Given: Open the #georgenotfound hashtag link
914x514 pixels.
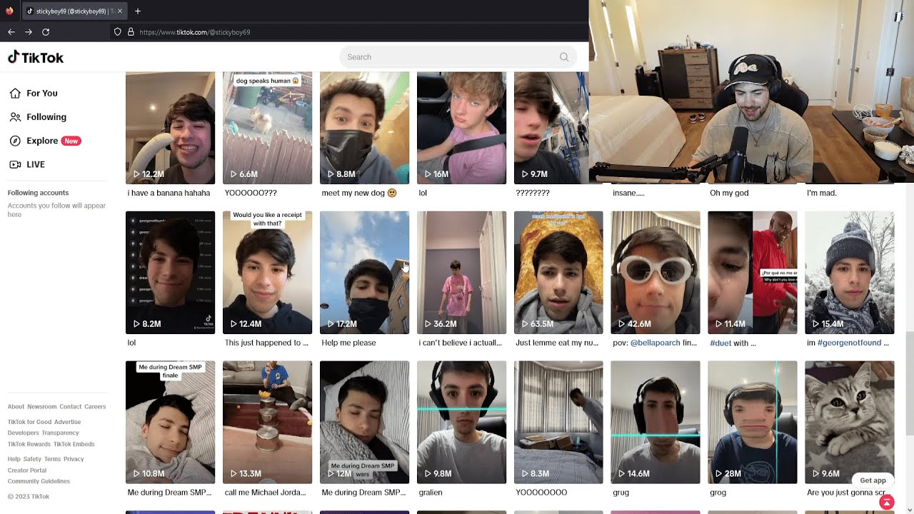Looking at the screenshot, I should click(850, 343).
